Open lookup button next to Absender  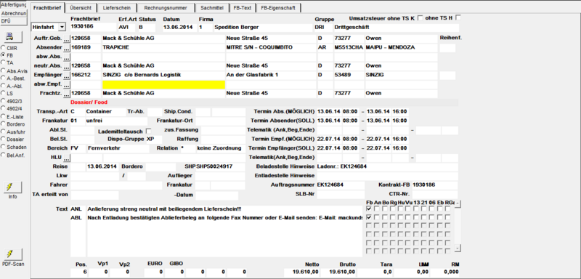pyautogui.click(x=66, y=48)
